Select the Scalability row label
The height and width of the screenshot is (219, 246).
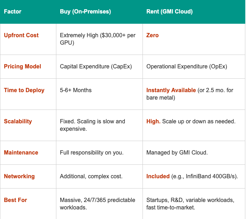pos(18,121)
